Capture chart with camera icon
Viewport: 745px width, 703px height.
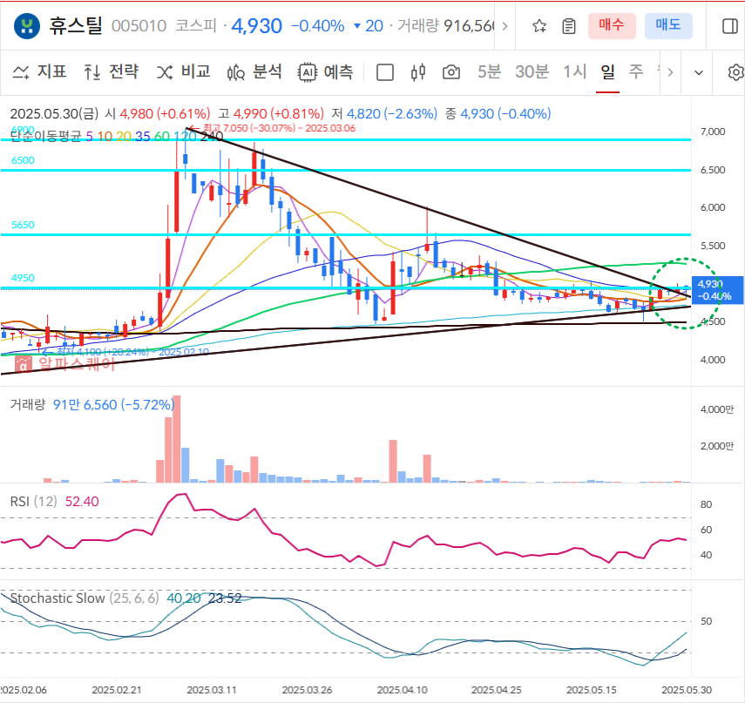pos(450,72)
